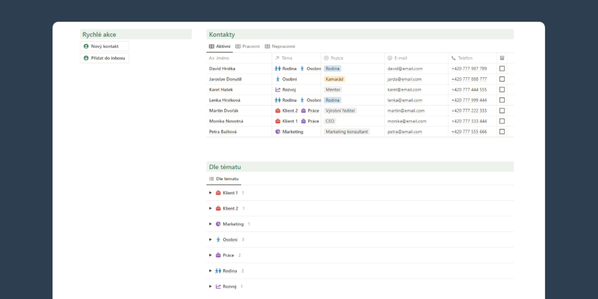598x299 pixels.
Task: Click Rodina family icon in David Hrstka row
Action: pos(278,68)
